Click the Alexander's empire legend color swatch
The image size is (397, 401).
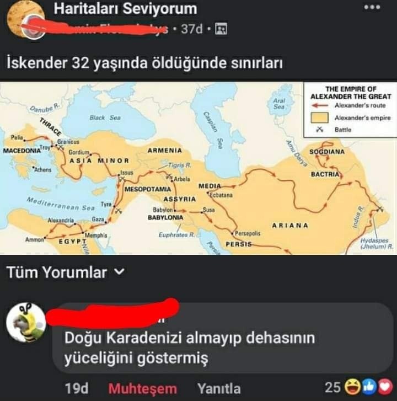coord(320,118)
